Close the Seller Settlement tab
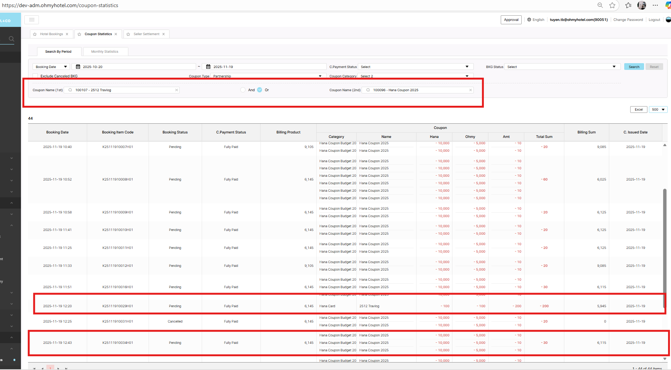Screen dimensions: 671x370 point(164,34)
